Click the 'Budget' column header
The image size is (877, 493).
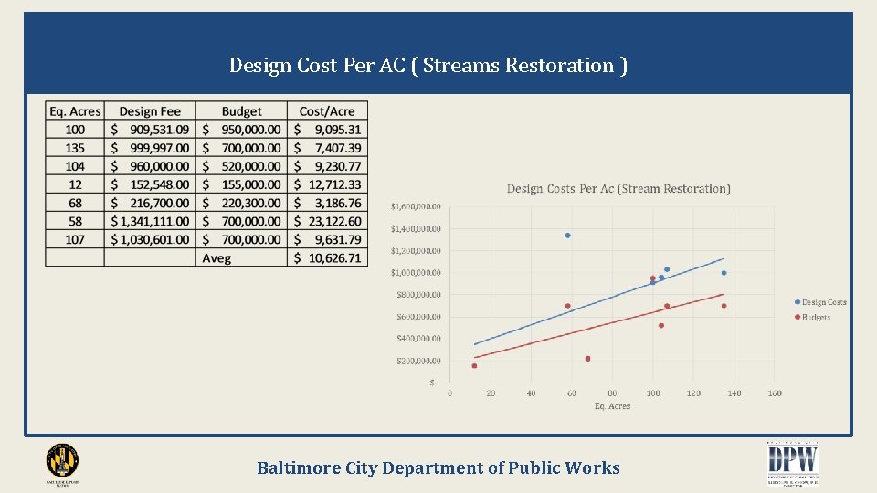[x=241, y=110]
